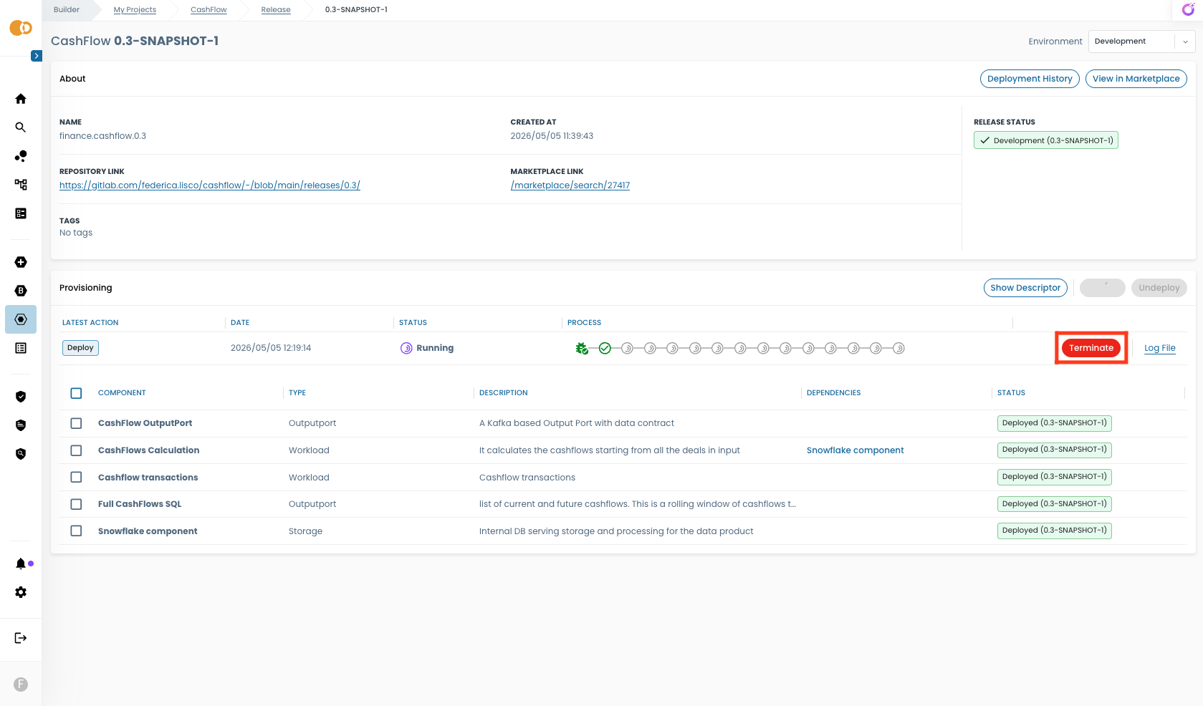Screen dimensions: 1203x706
Task: Check the Full CashFlows SQL checkbox
Action: pyautogui.click(x=76, y=504)
